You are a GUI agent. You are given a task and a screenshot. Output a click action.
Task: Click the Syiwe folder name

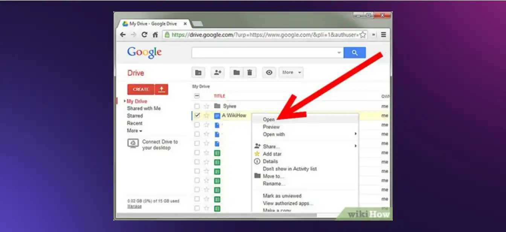tap(230, 106)
